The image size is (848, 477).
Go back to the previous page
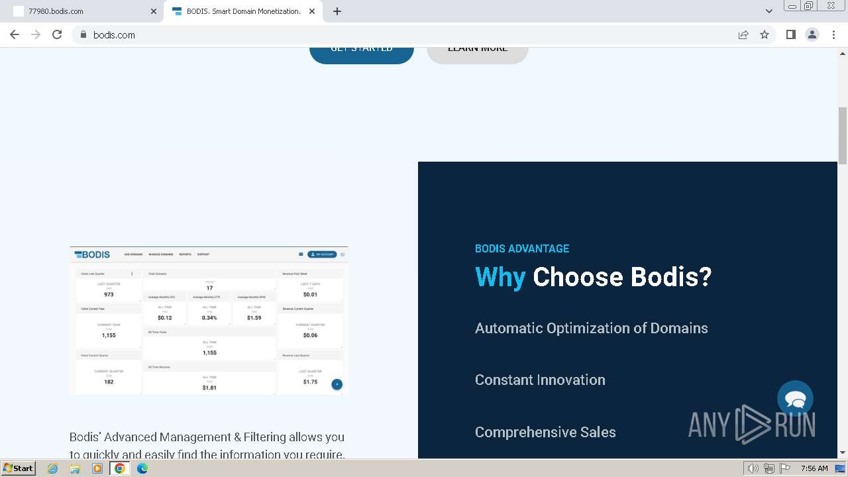15,34
